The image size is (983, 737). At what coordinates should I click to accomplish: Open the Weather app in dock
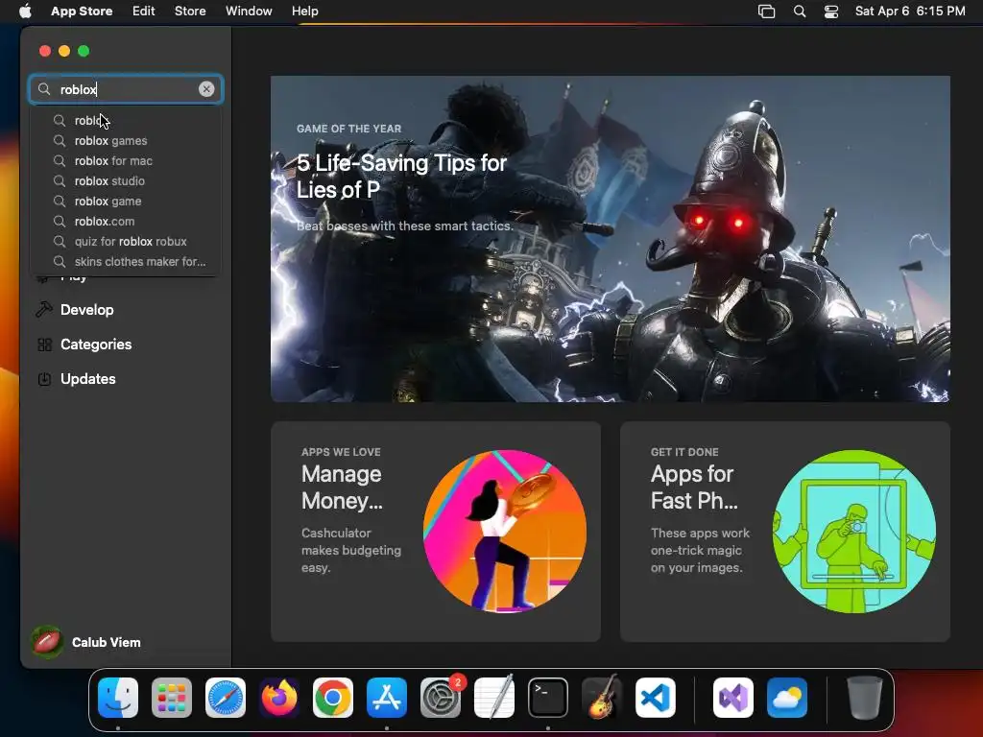787,698
